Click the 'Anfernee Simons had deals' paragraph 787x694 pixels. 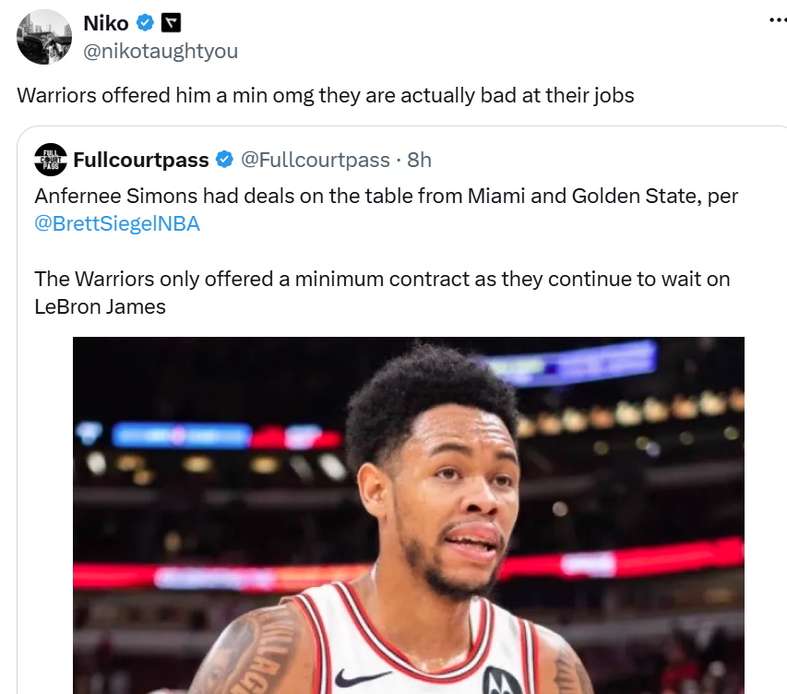(x=386, y=209)
